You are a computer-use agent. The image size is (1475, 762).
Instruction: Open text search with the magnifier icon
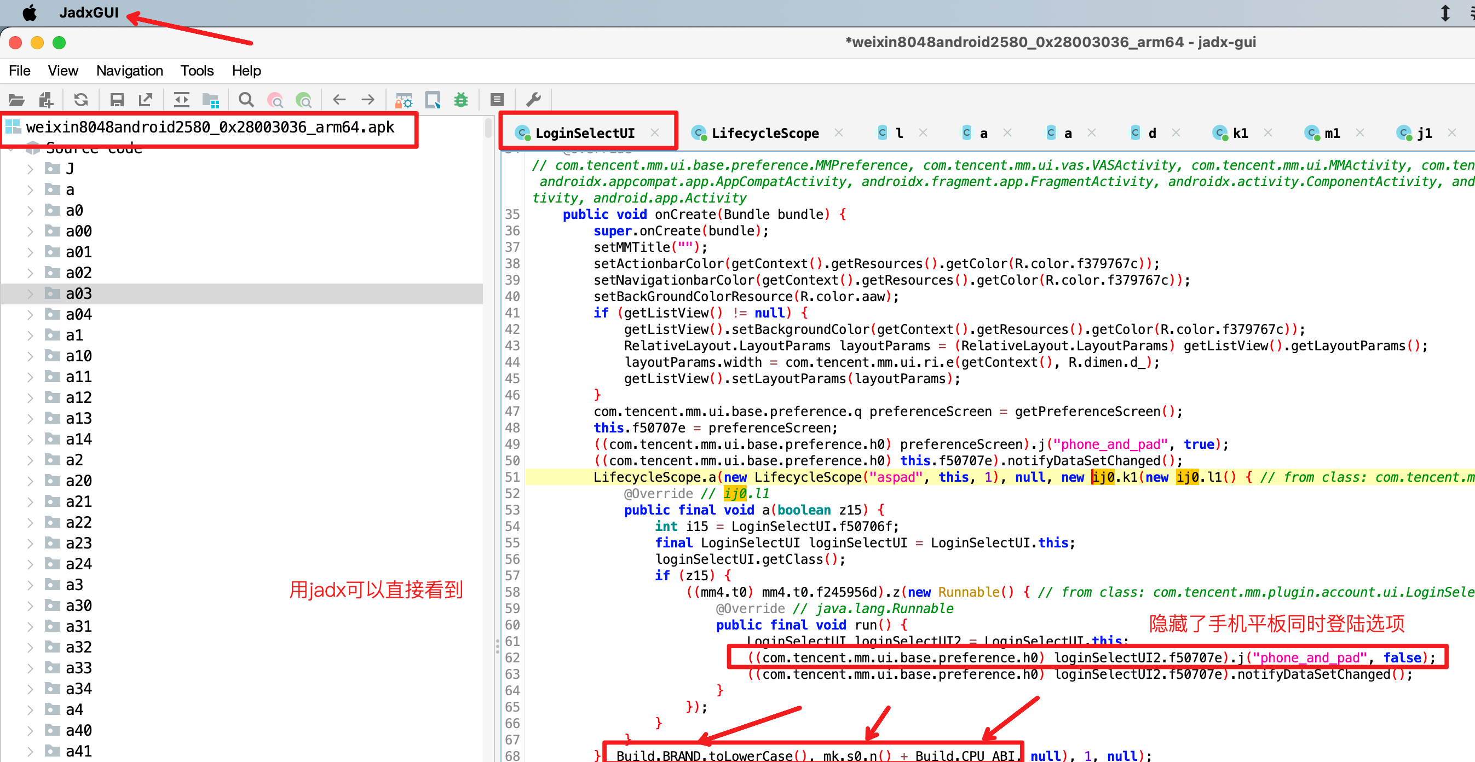pyautogui.click(x=246, y=100)
